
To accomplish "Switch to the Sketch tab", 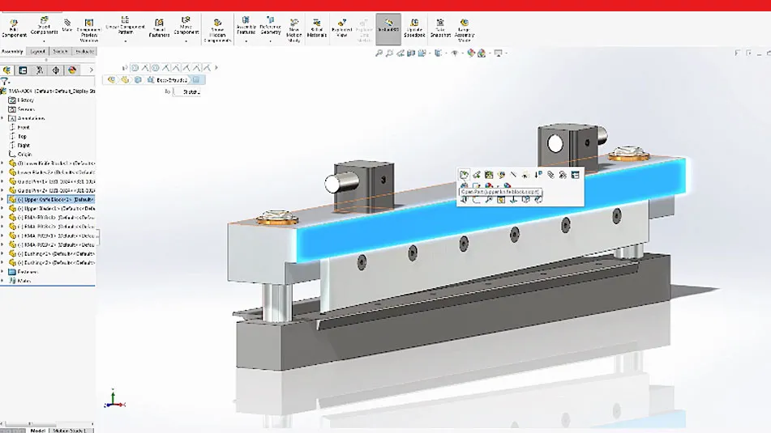I will point(60,51).
